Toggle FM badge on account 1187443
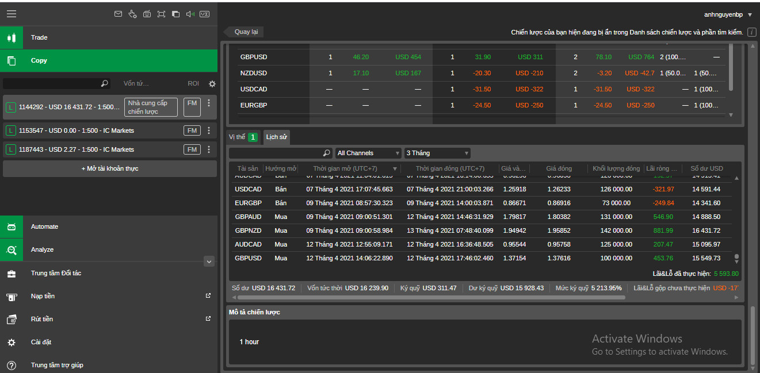The width and height of the screenshot is (760, 373). (192, 149)
